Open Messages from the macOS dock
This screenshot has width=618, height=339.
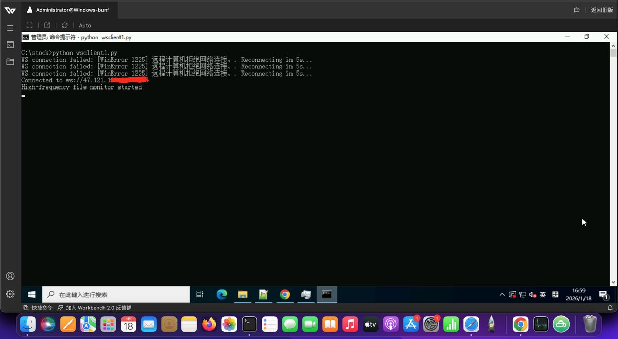(x=290, y=324)
